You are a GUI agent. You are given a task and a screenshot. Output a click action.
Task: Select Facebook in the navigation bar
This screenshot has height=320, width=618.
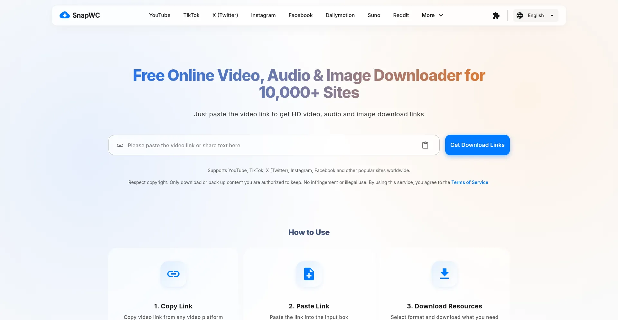click(301, 15)
